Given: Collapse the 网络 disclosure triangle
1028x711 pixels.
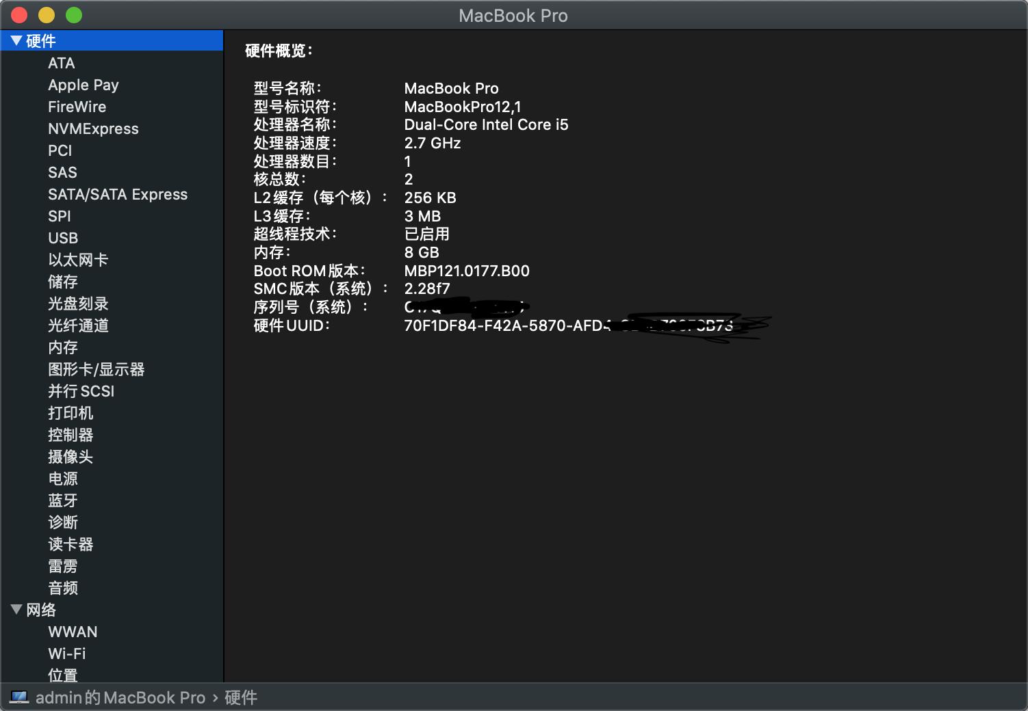Looking at the screenshot, I should coord(16,609).
